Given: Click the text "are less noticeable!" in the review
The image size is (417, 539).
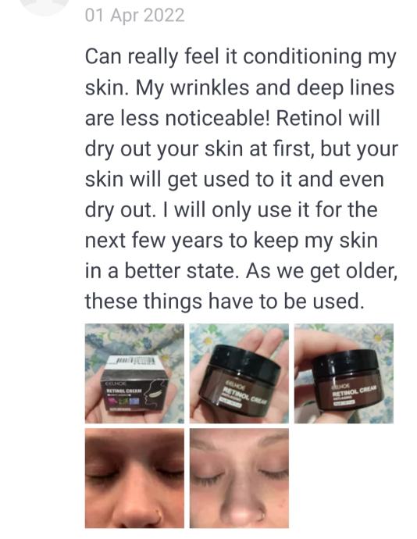Looking at the screenshot, I should click(177, 118).
